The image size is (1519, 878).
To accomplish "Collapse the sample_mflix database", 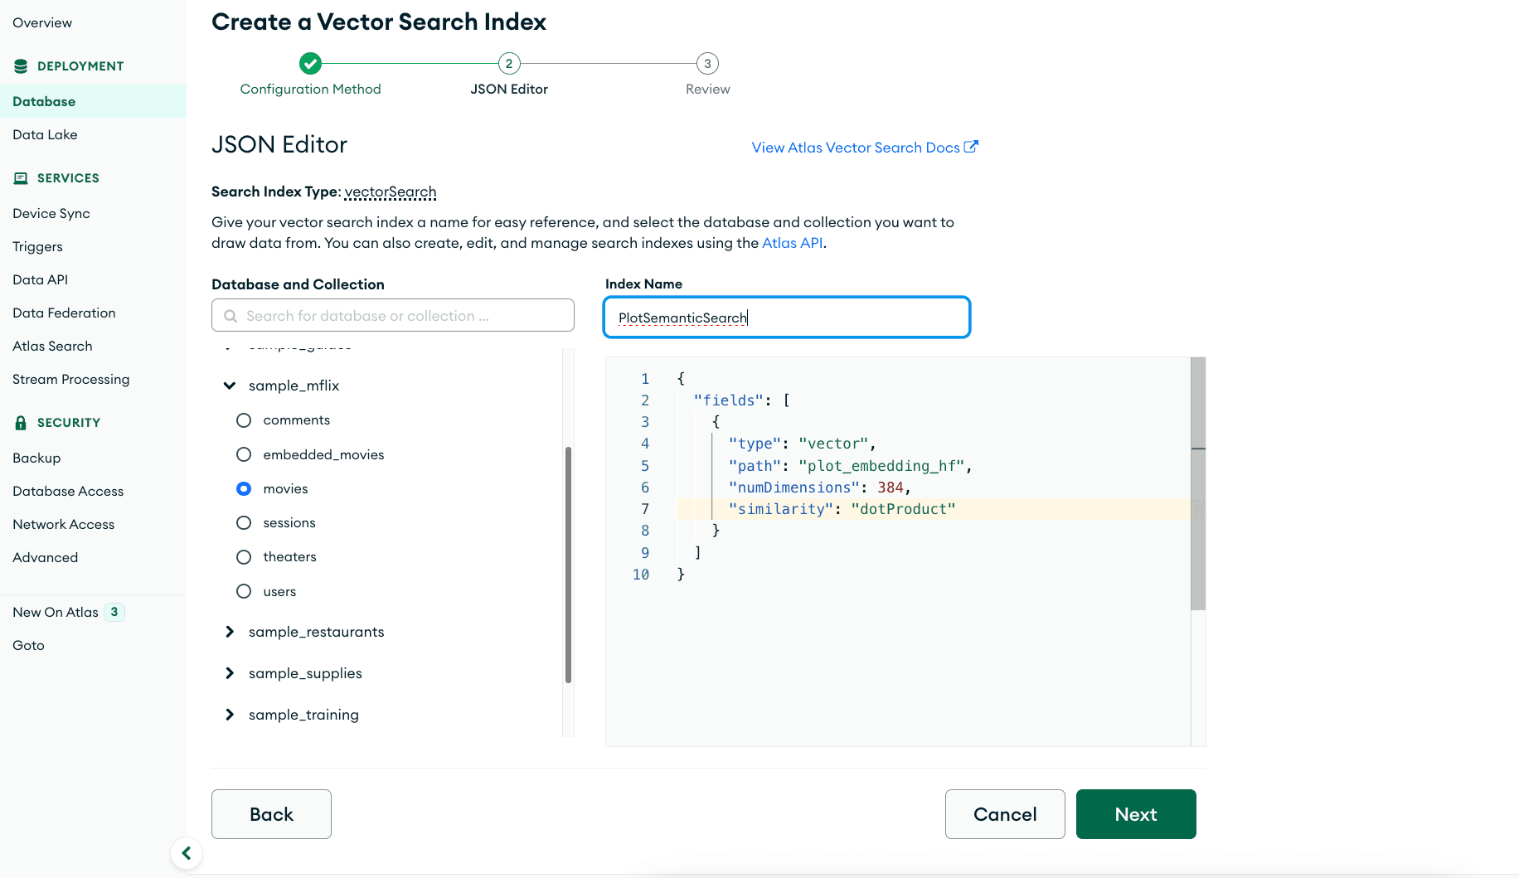I will (230, 386).
